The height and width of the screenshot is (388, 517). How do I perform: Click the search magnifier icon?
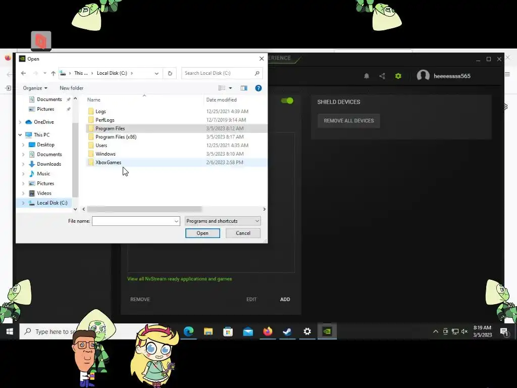257,73
